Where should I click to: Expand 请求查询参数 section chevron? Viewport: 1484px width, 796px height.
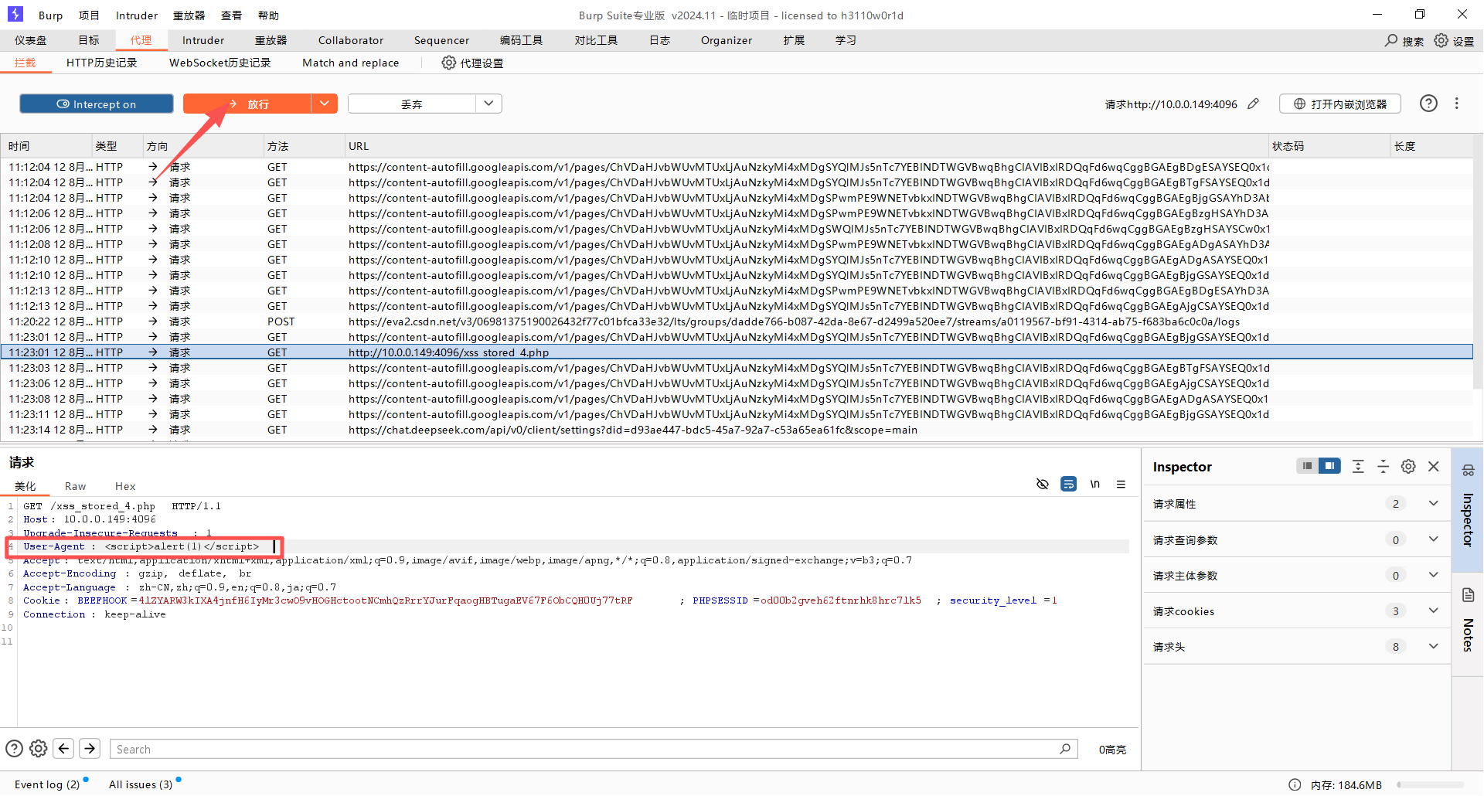point(1434,539)
